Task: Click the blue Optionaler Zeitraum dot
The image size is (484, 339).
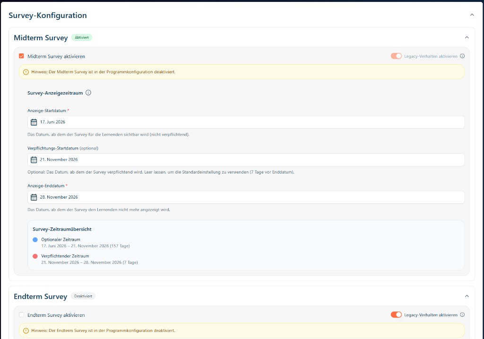Action: (35, 240)
